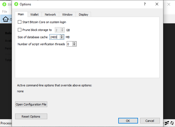Decrease the database cache size
The image size is (175, 127).
62,38
